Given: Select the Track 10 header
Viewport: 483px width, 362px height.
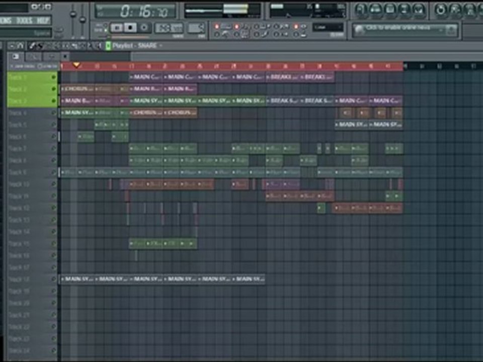Looking at the screenshot, I should 32,184.
